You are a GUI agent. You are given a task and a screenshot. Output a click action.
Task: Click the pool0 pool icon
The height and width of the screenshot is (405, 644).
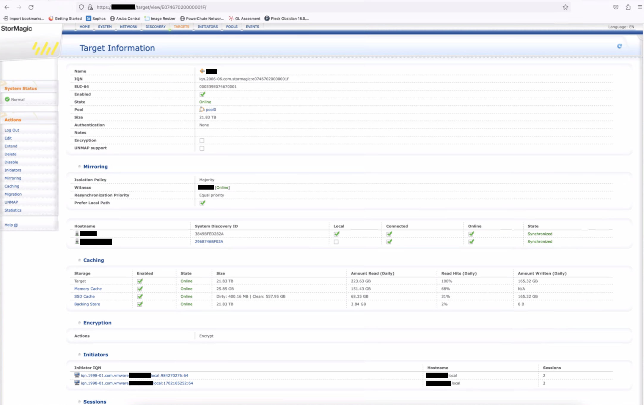202,109
